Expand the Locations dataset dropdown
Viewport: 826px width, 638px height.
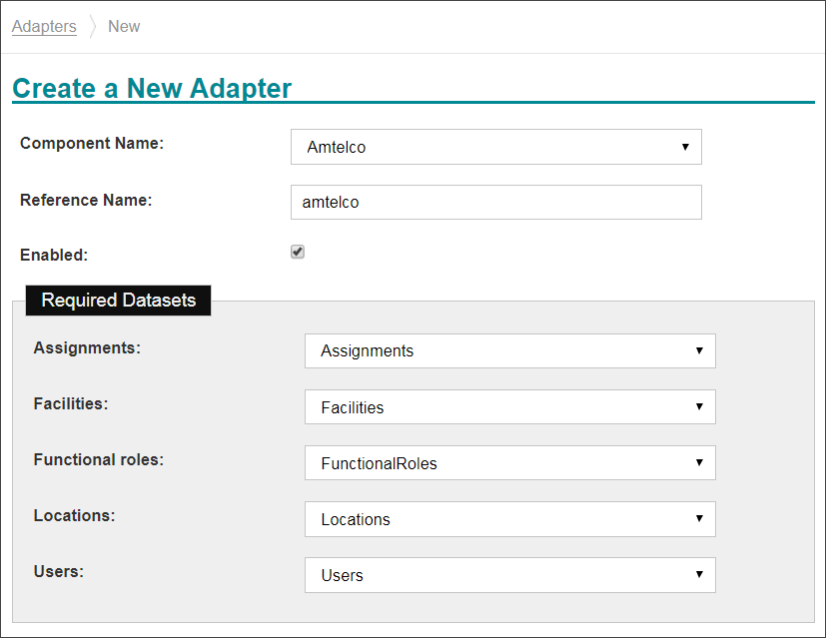pyautogui.click(x=509, y=519)
